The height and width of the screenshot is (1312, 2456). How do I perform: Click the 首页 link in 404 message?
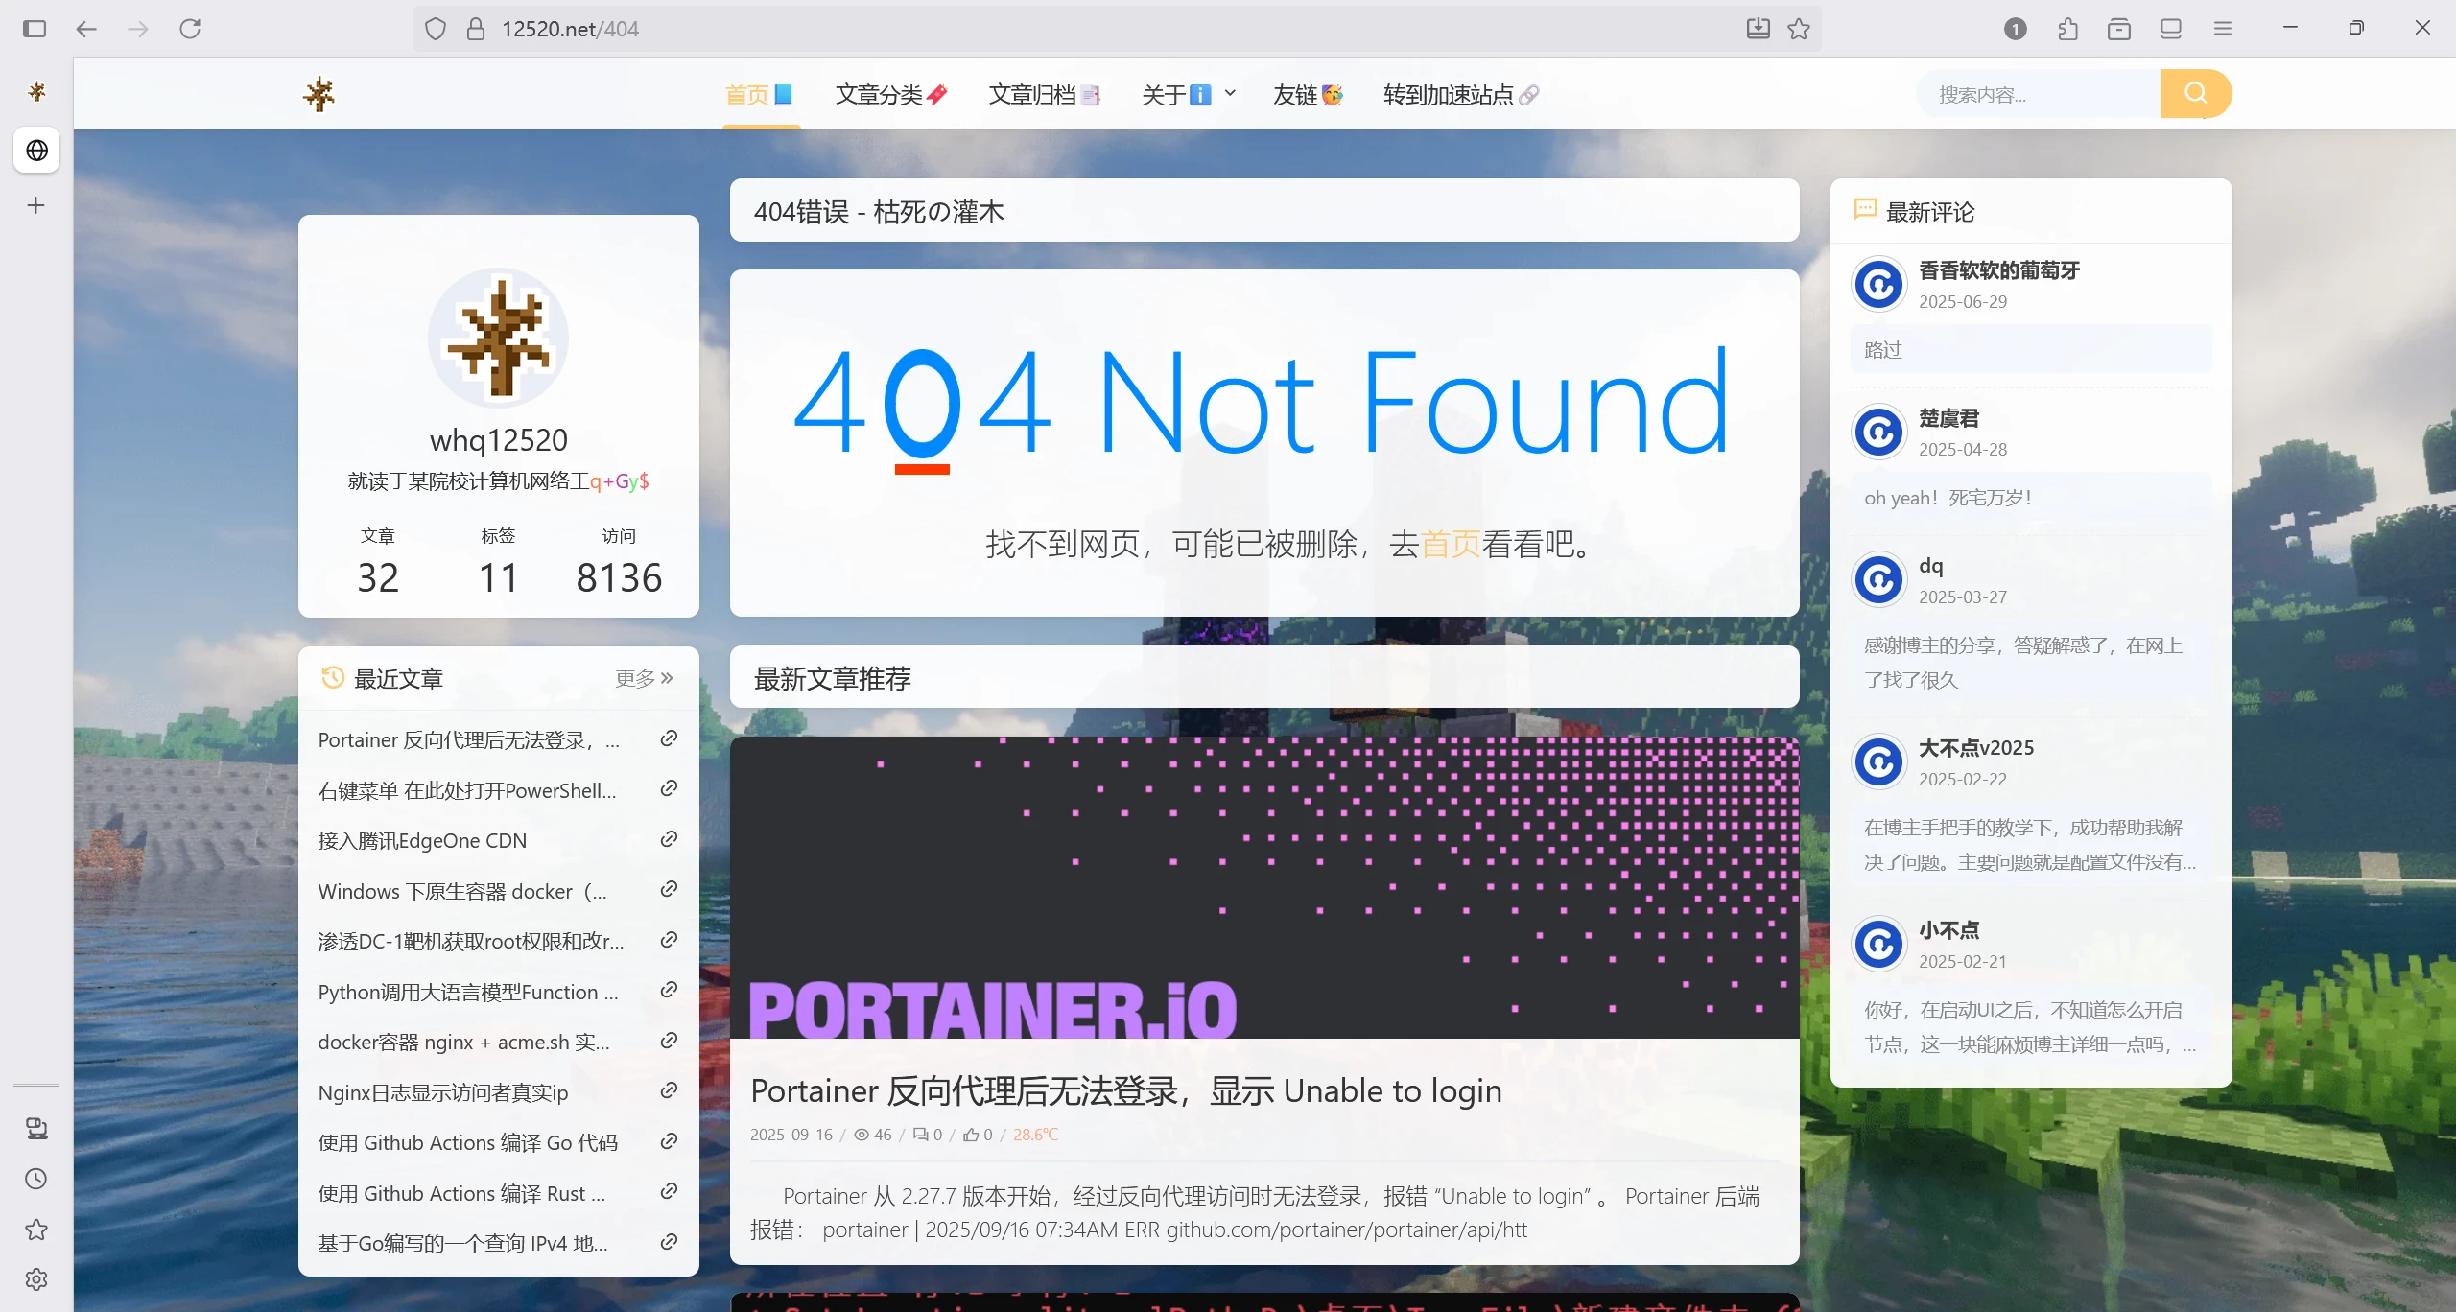click(x=1450, y=544)
